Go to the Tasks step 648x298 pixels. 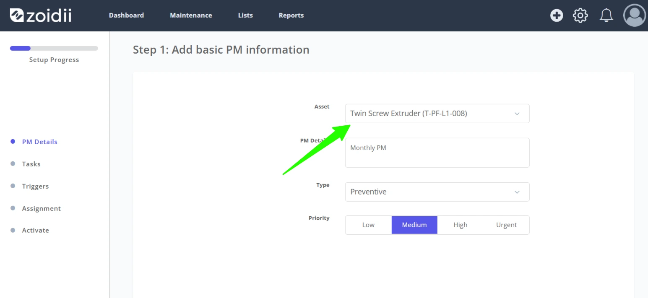tap(31, 164)
